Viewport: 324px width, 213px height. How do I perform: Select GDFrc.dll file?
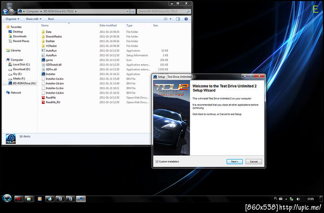point(51,70)
